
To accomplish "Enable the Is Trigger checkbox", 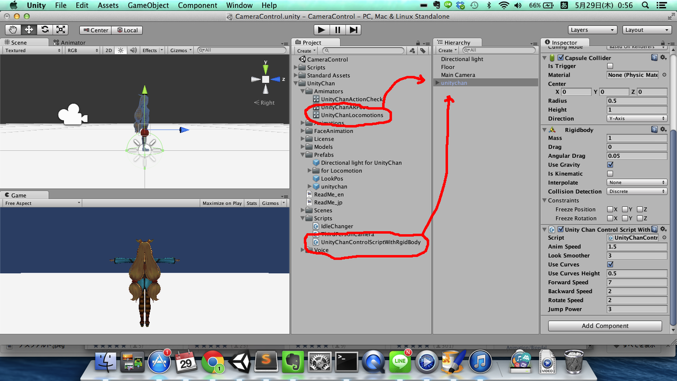I will click(x=610, y=66).
